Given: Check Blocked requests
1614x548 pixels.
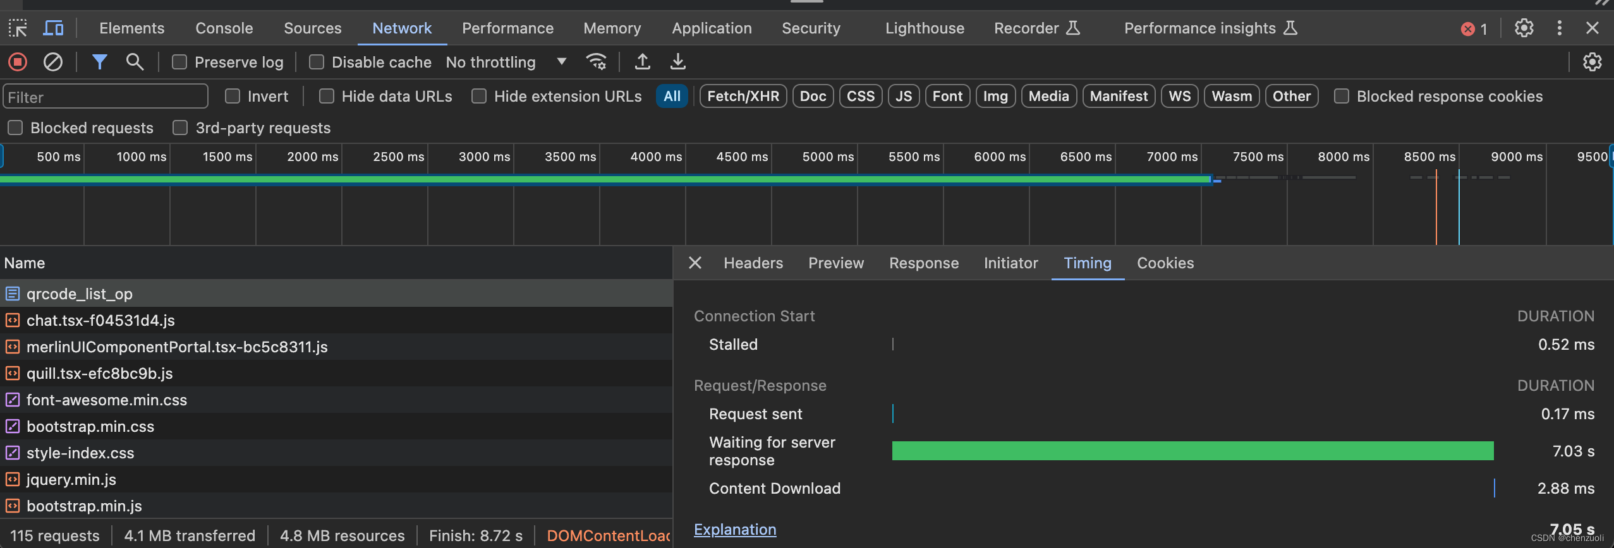Looking at the screenshot, I should point(15,128).
